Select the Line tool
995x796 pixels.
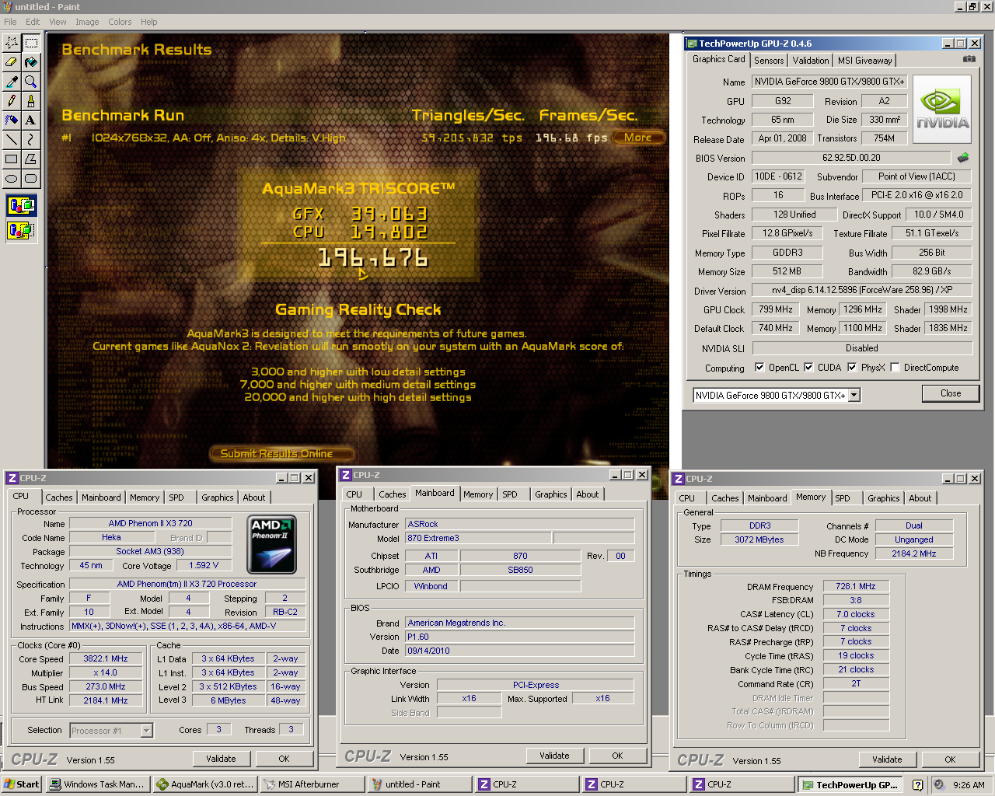pyautogui.click(x=12, y=140)
